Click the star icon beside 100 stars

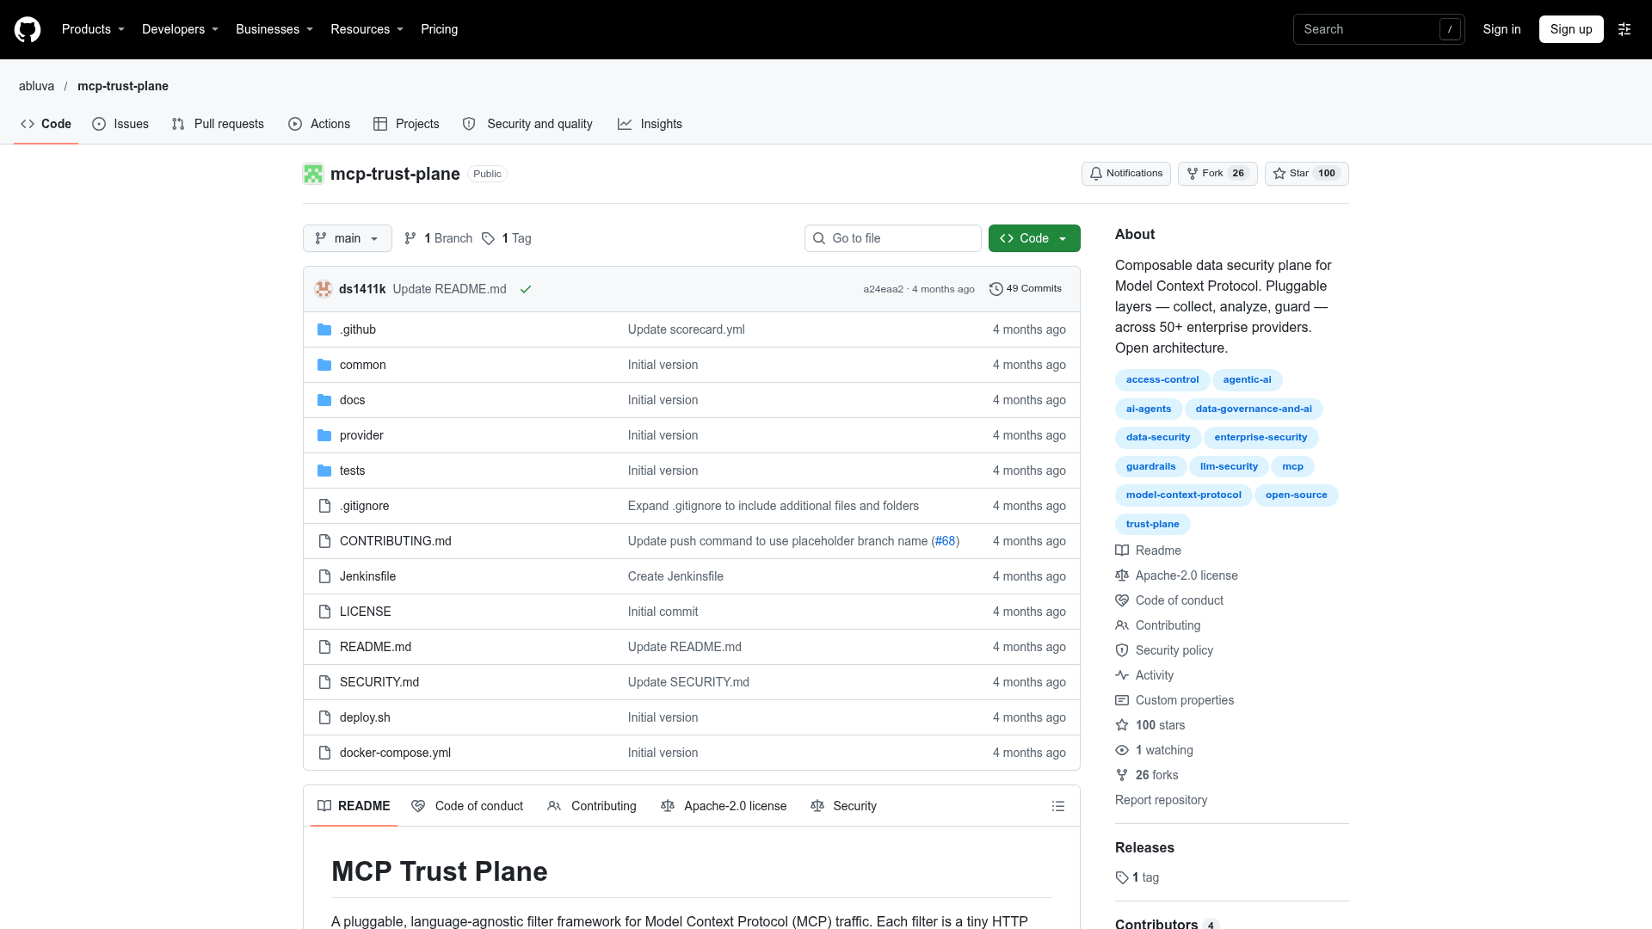1122,725
